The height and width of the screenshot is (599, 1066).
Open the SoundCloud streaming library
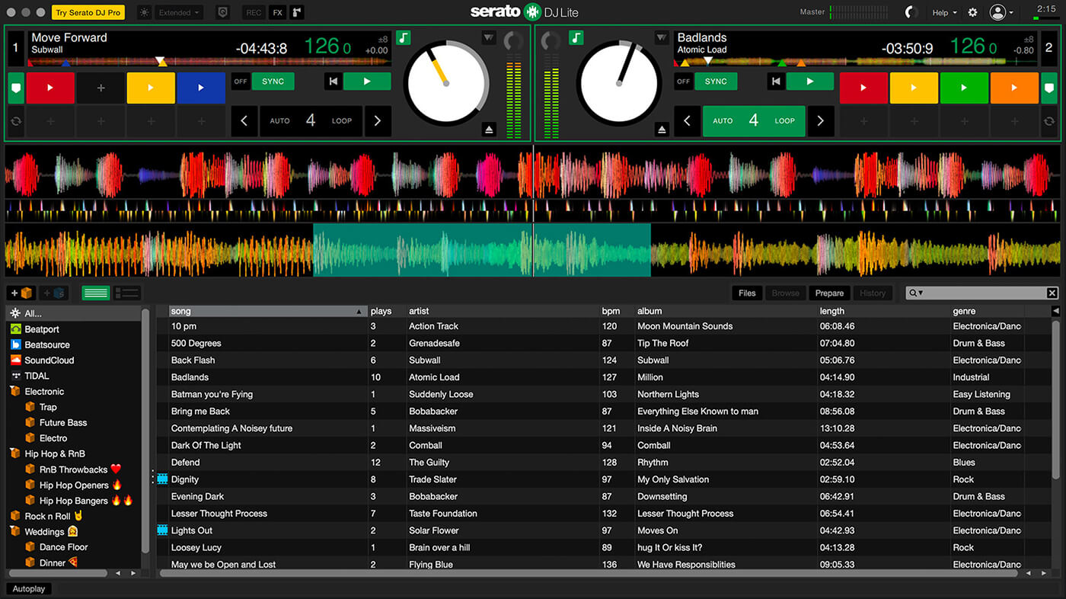tap(47, 360)
